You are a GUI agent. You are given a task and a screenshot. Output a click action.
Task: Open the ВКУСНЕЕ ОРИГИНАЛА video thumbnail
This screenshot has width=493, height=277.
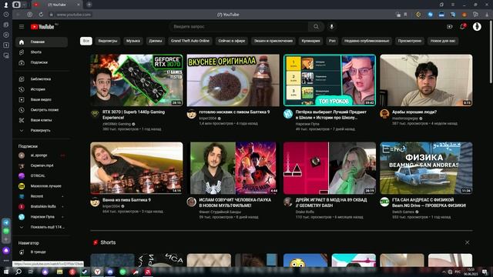click(233, 80)
